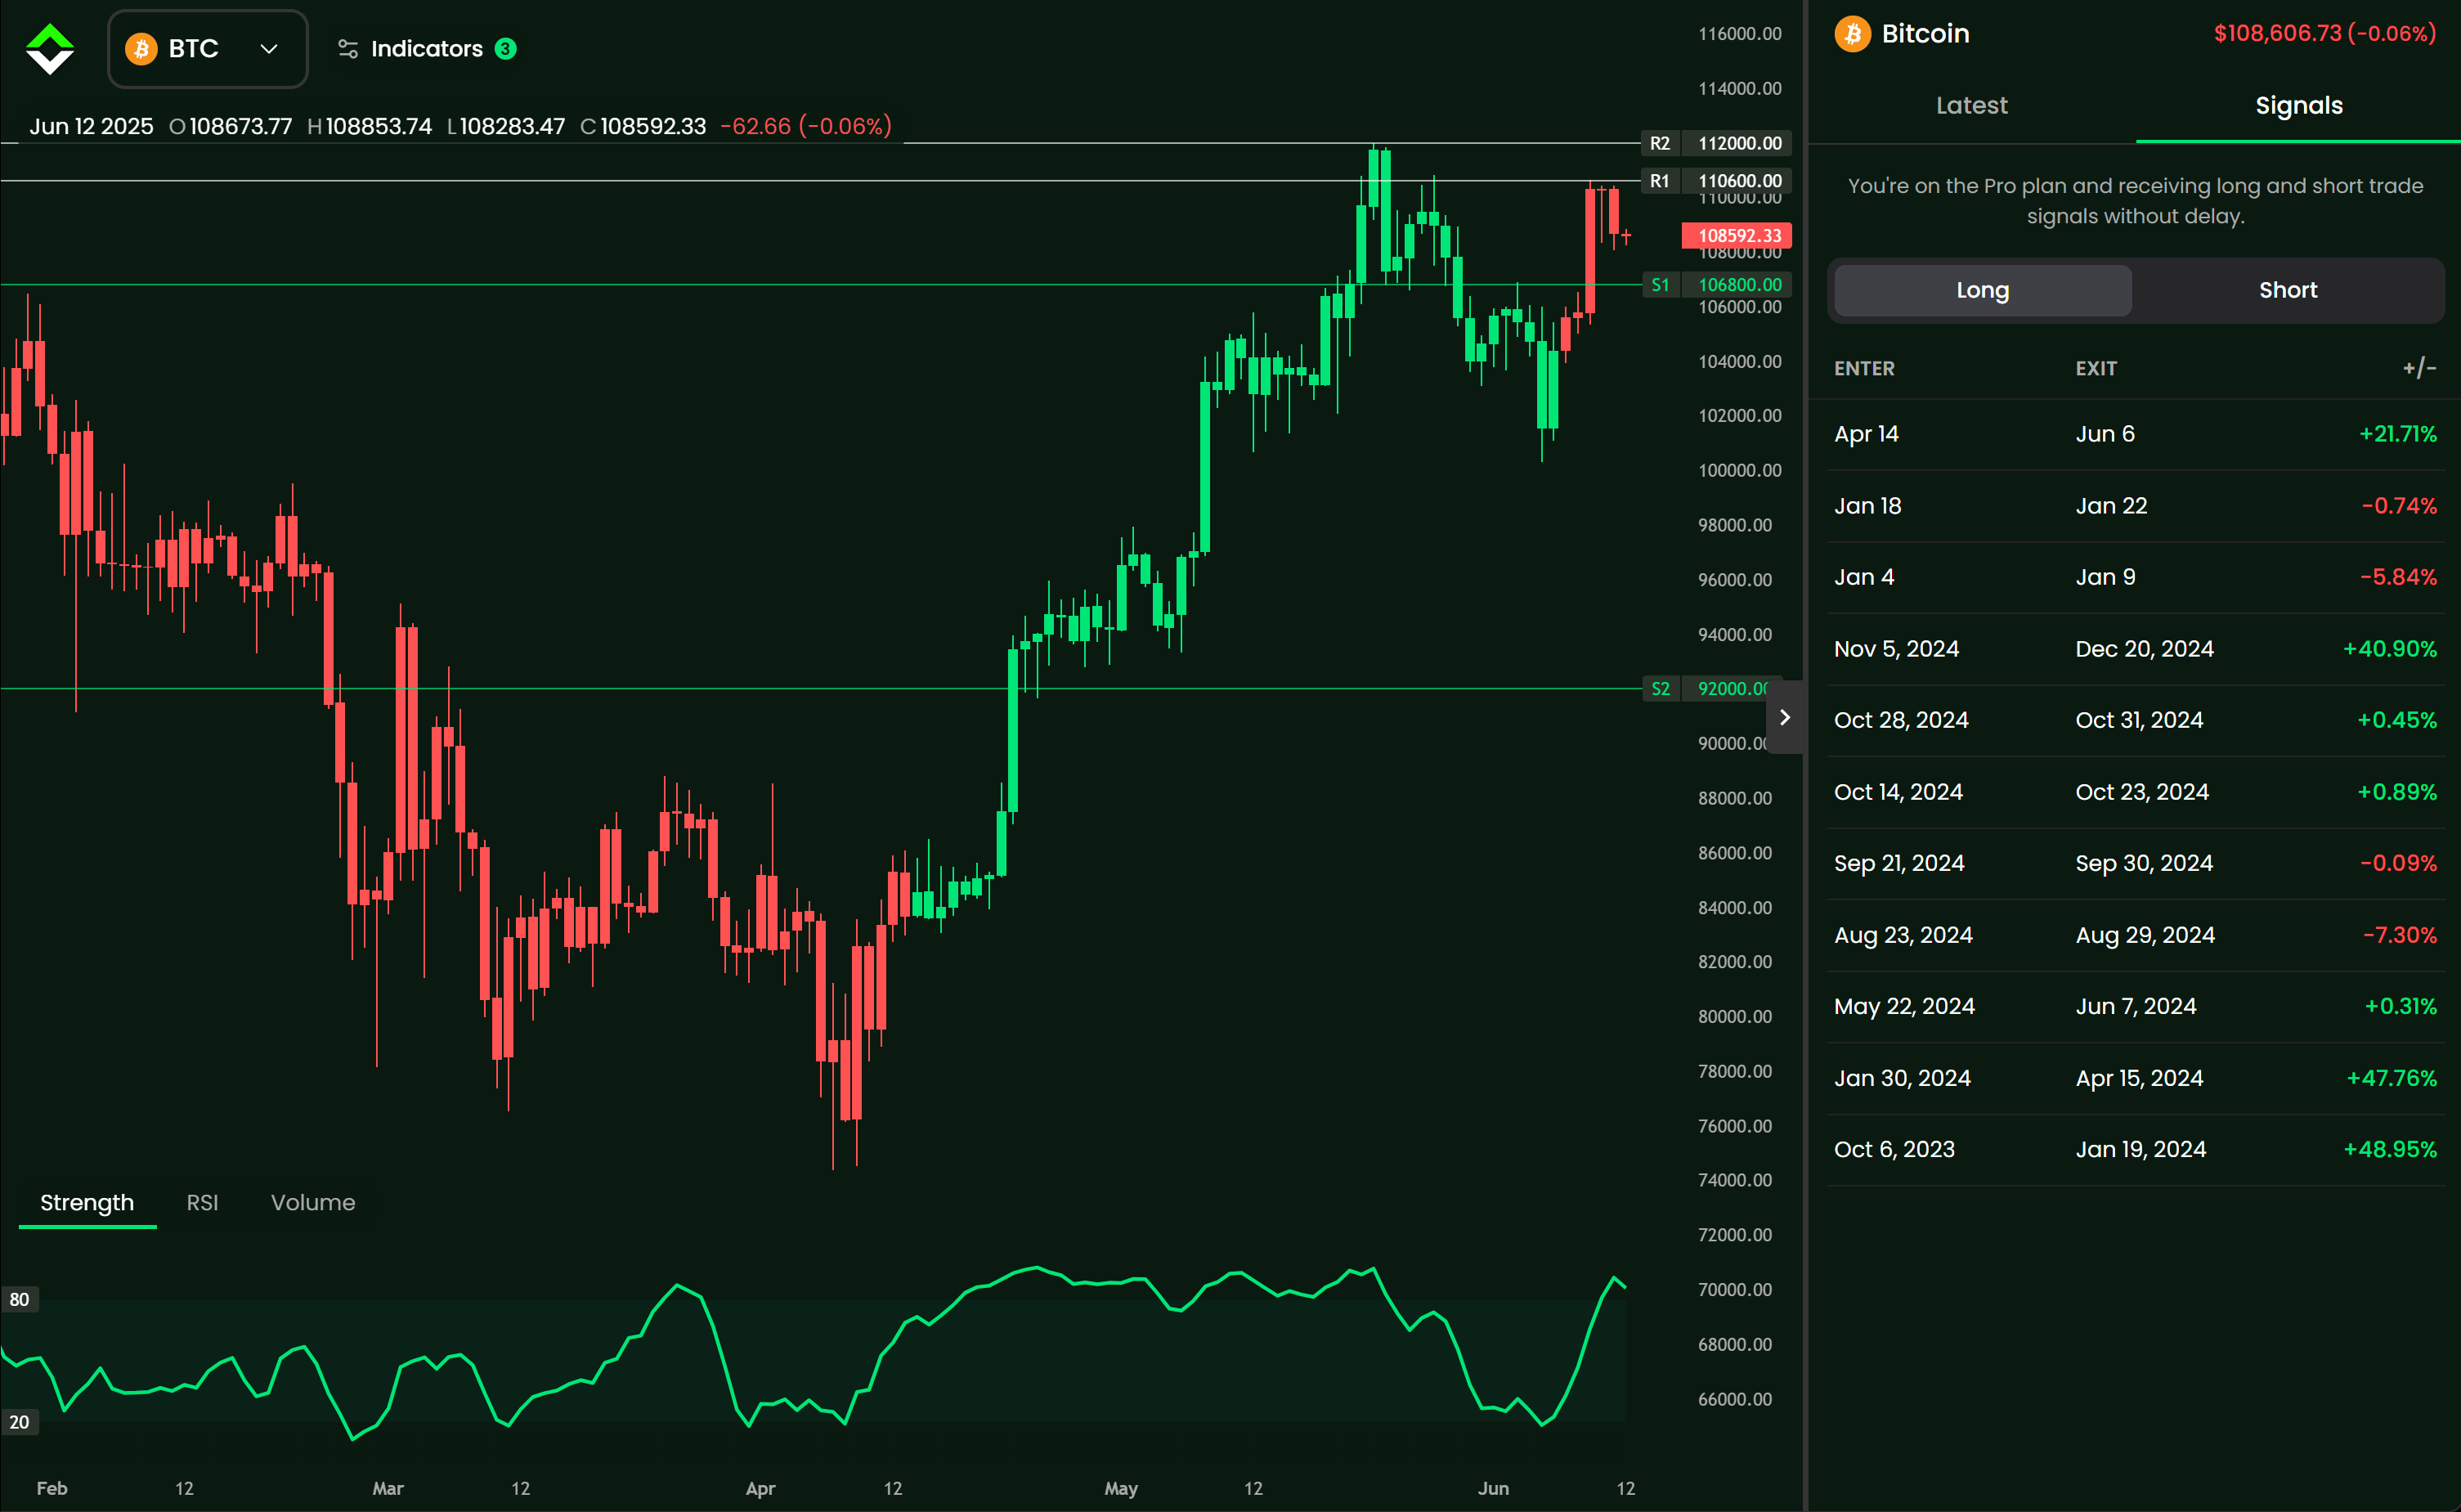Viewport: 2461px width, 1512px height.
Task: Select the Aug 23, 2024 signal row
Action: tap(2135, 935)
